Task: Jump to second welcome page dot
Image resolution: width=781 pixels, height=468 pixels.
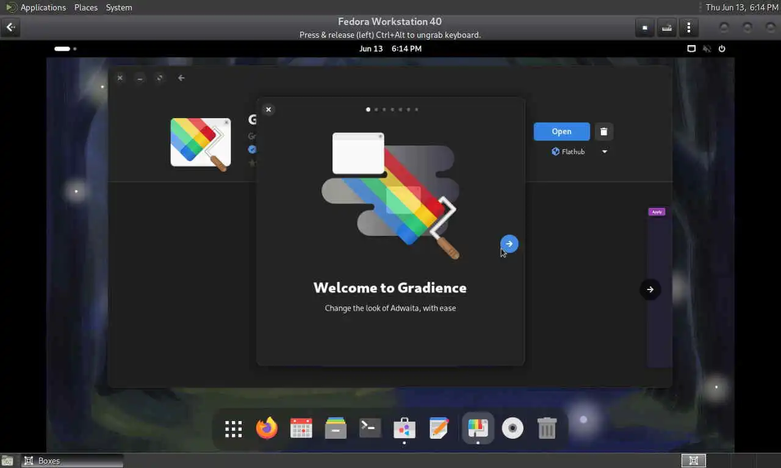Action: [376, 110]
